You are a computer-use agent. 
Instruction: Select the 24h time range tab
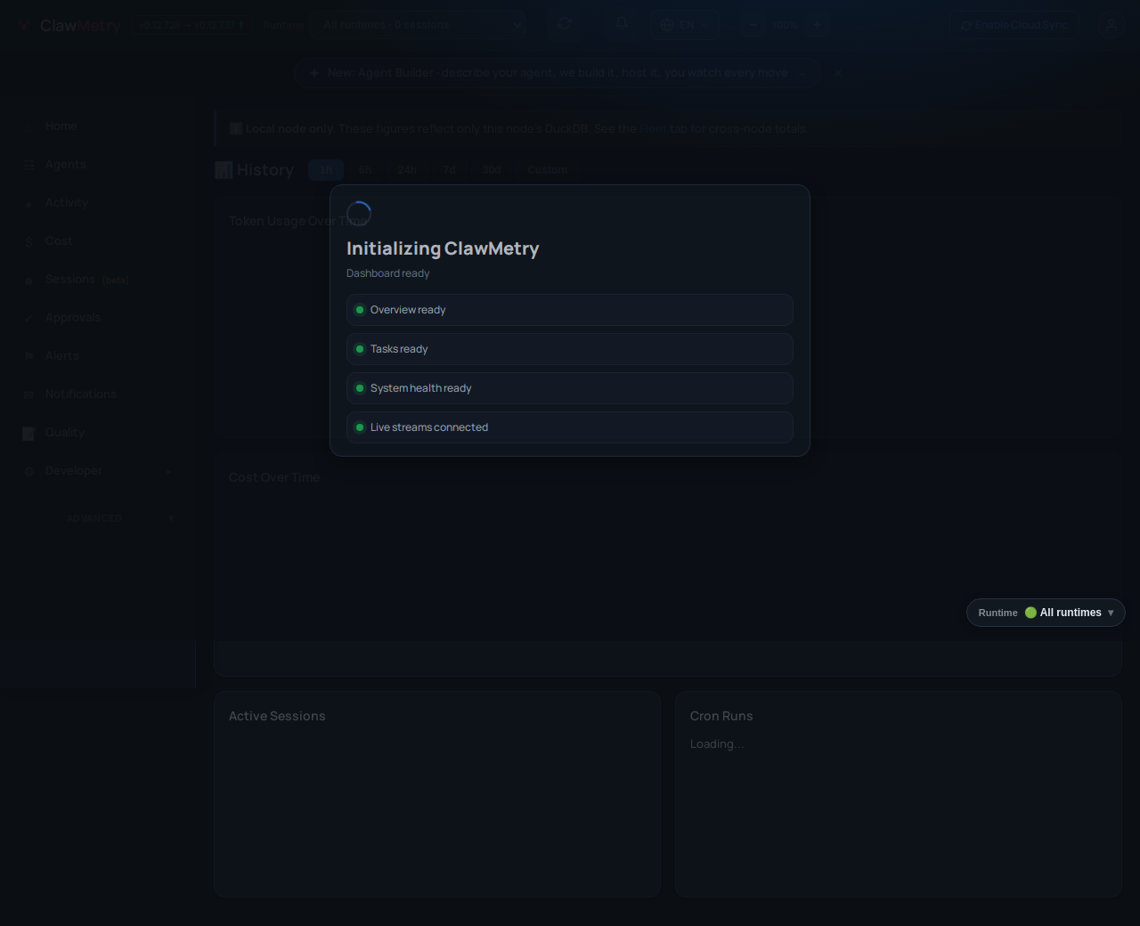407,170
